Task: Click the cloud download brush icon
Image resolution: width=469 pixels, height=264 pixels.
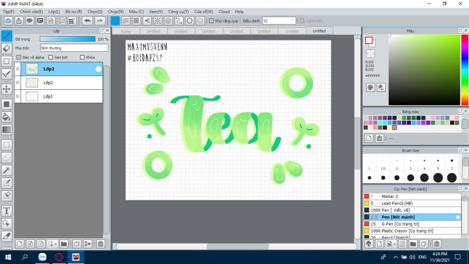Action: coord(369,244)
